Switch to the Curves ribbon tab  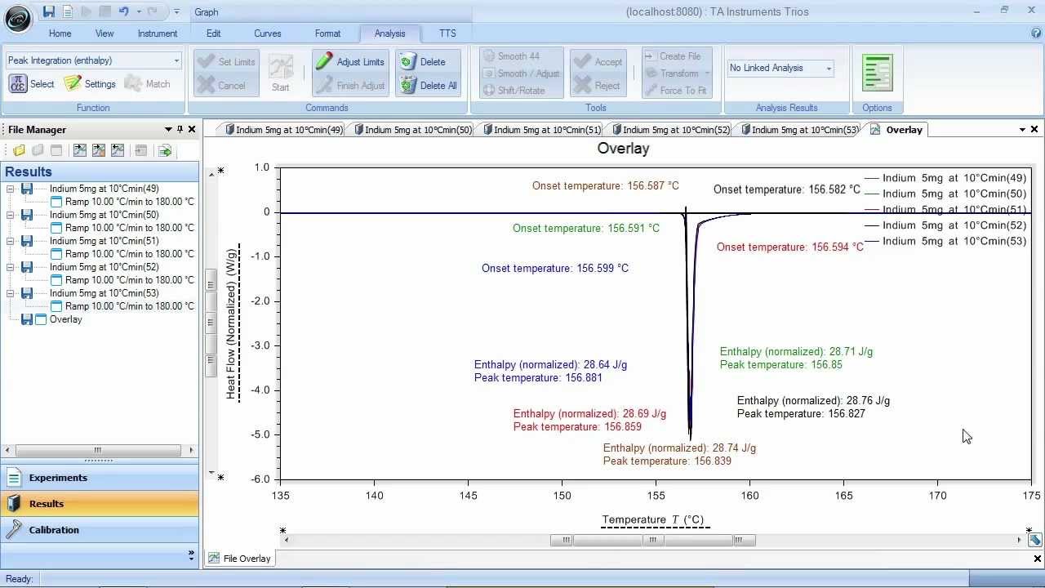[267, 33]
